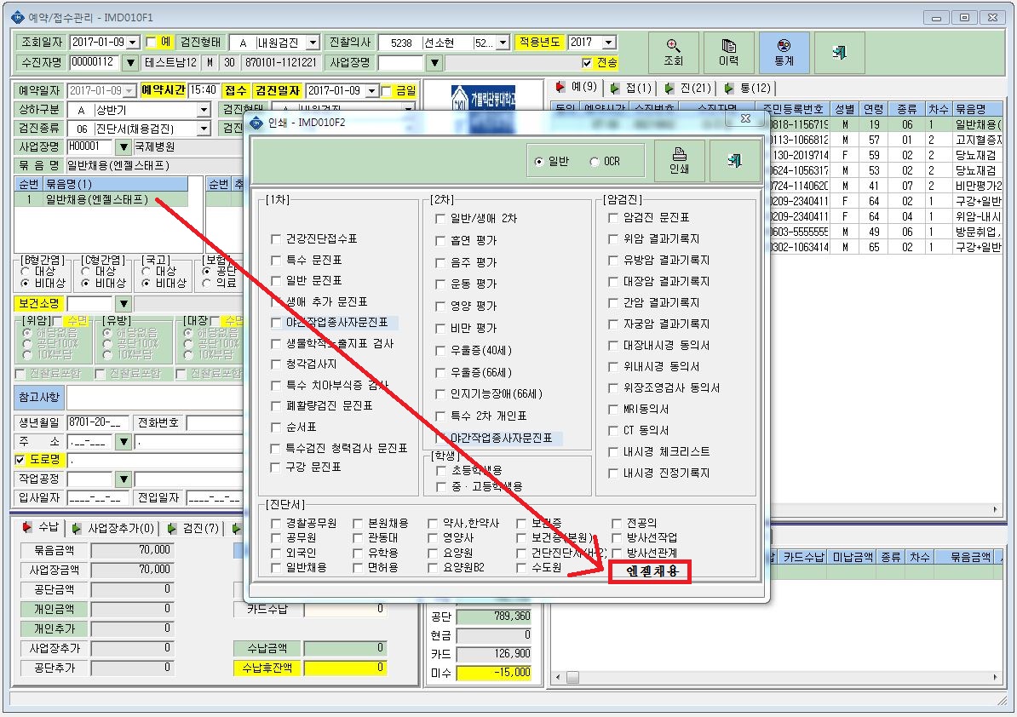The width and height of the screenshot is (1017, 717).
Task: Switch to the 사업장추가(0) tab
Action: coord(114,528)
